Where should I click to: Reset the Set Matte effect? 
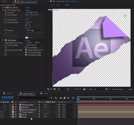coord(28,40)
